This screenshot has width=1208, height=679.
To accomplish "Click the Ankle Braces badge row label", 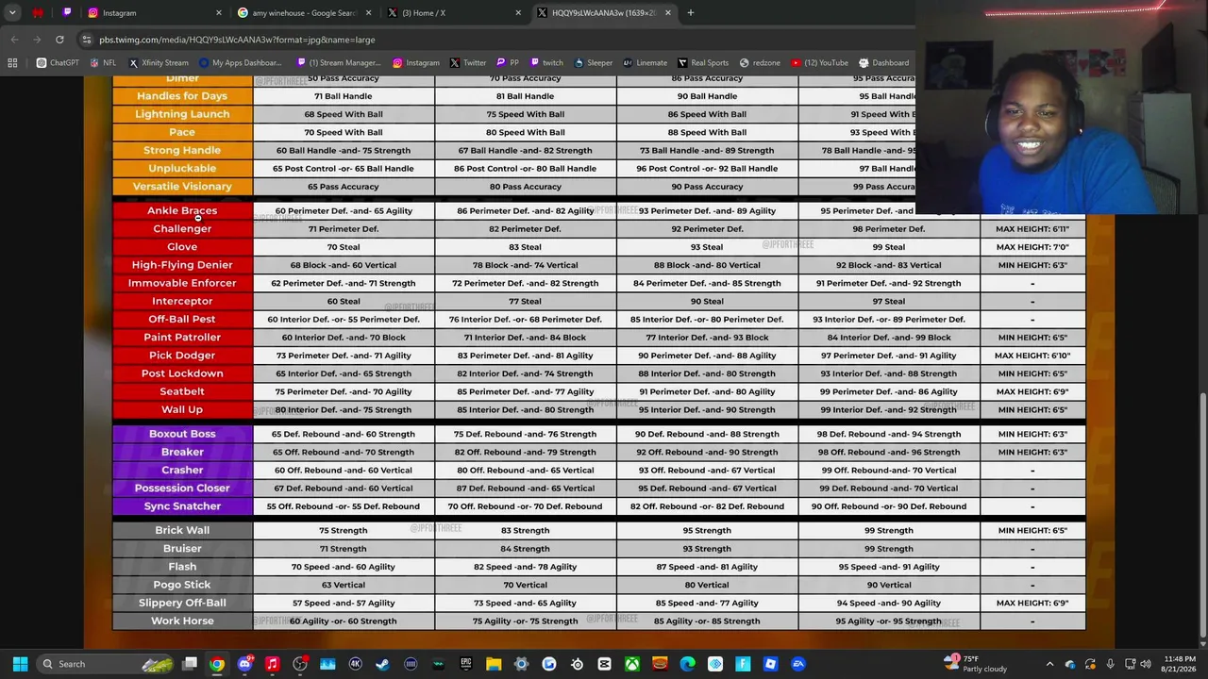I will 182,210.
